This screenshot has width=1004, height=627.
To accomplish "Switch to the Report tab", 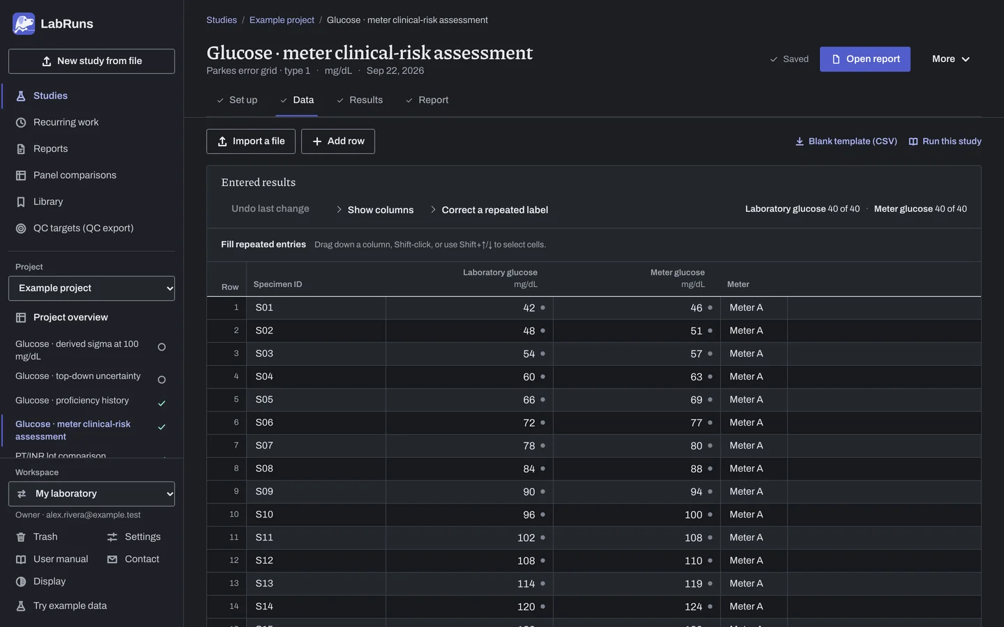I will click(x=427, y=100).
